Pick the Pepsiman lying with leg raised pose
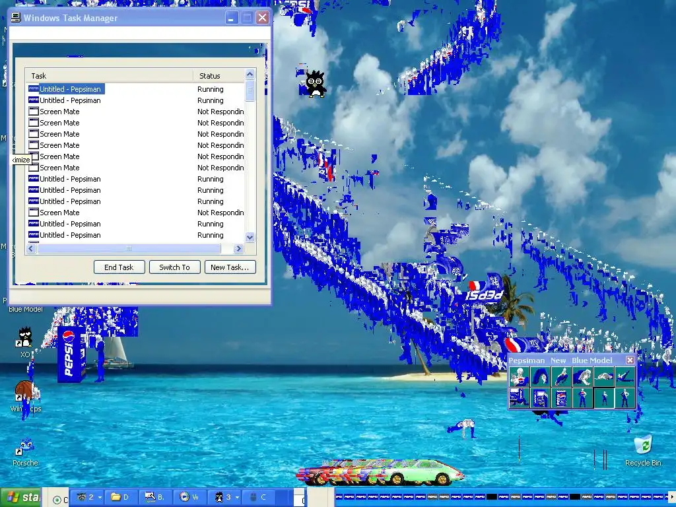The width and height of the screenshot is (676, 507). pos(625,376)
